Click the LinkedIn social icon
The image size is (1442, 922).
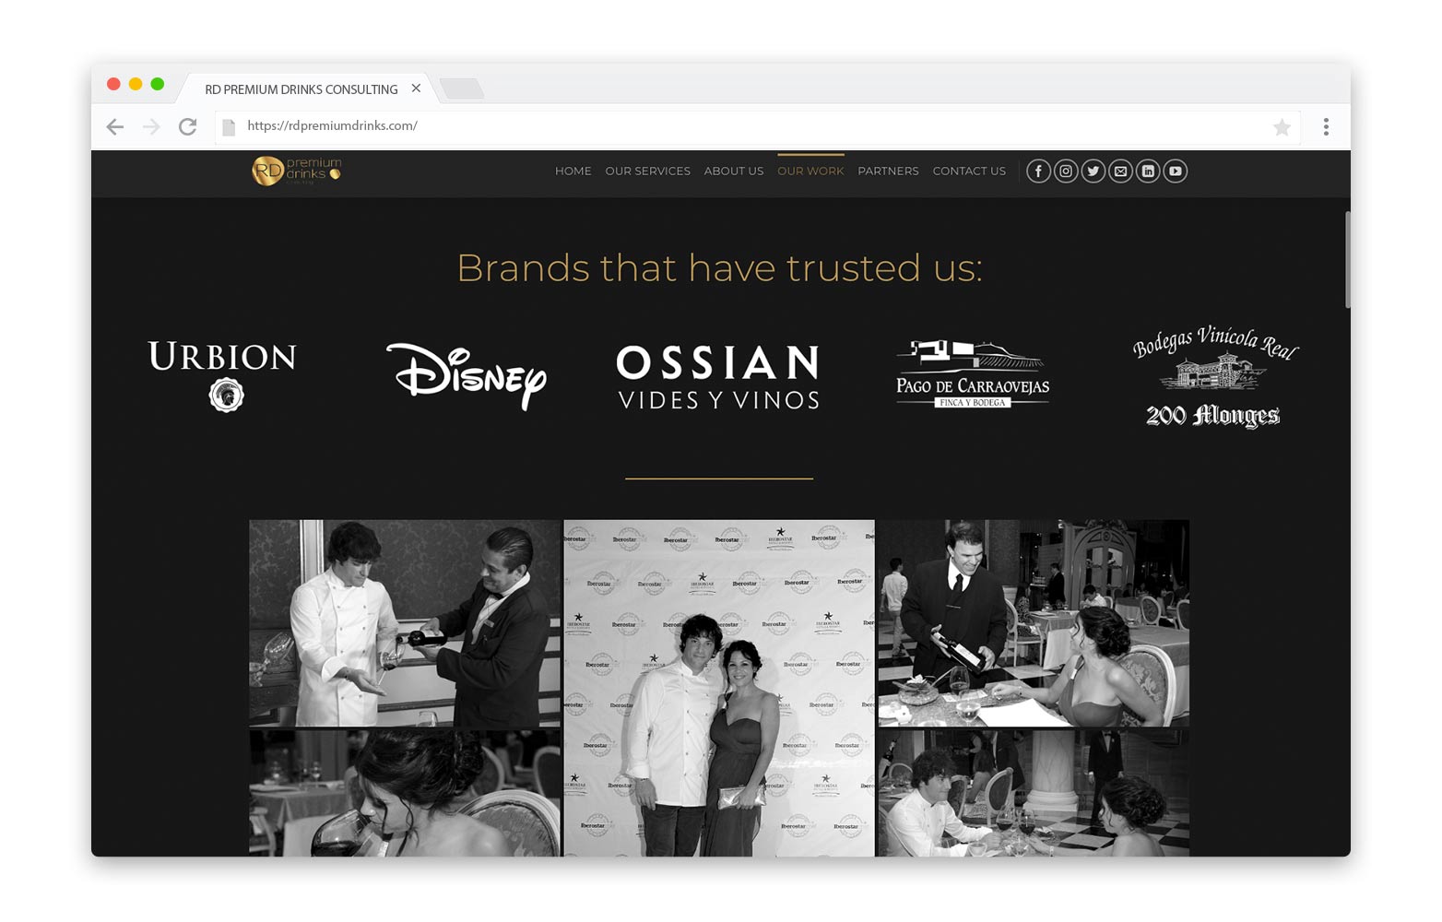[1148, 171]
